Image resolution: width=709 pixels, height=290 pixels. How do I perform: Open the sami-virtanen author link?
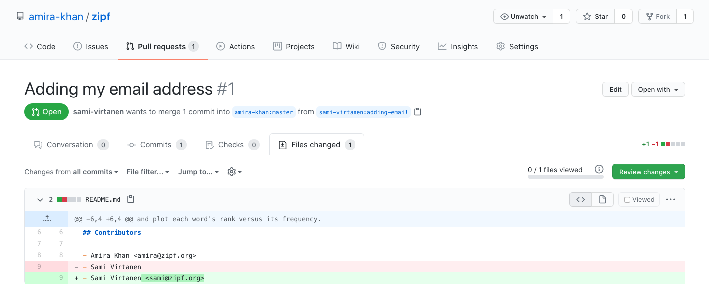click(x=98, y=112)
